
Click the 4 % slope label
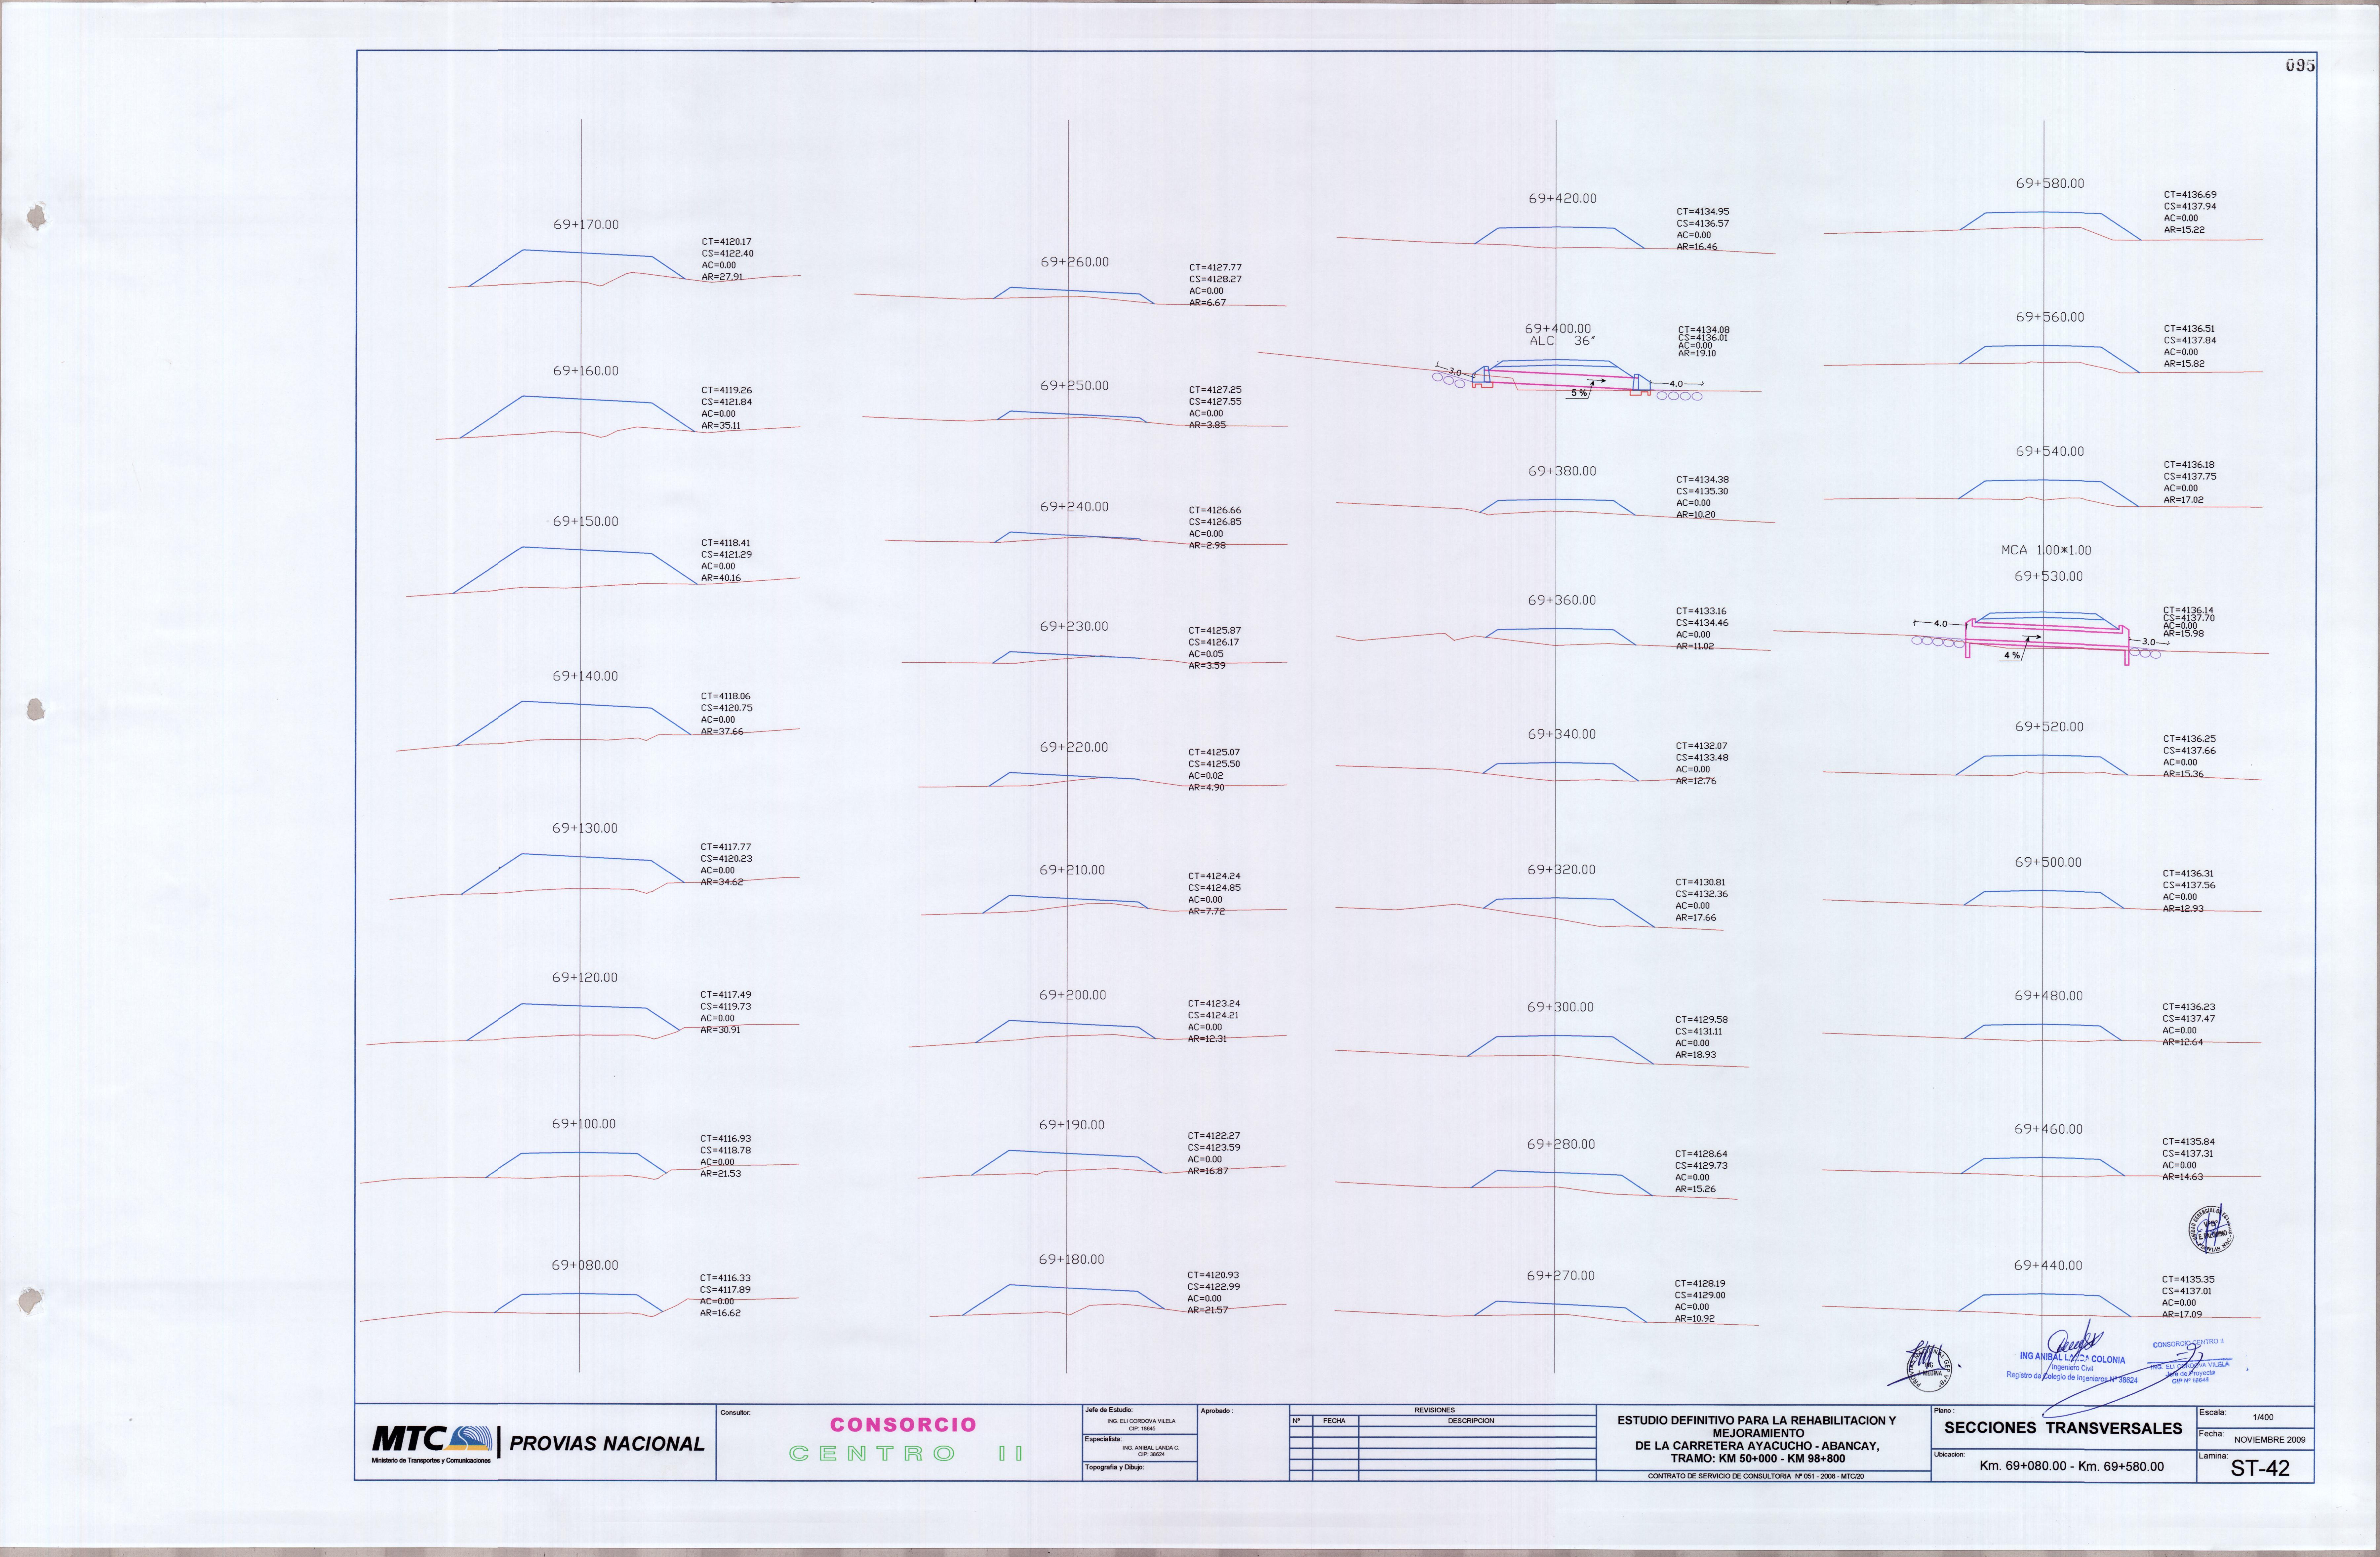coord(2012,656)
